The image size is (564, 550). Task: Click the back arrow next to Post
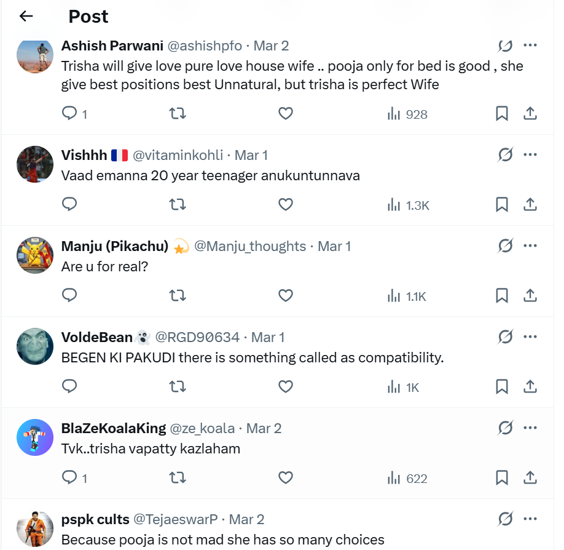coord(26,17)
